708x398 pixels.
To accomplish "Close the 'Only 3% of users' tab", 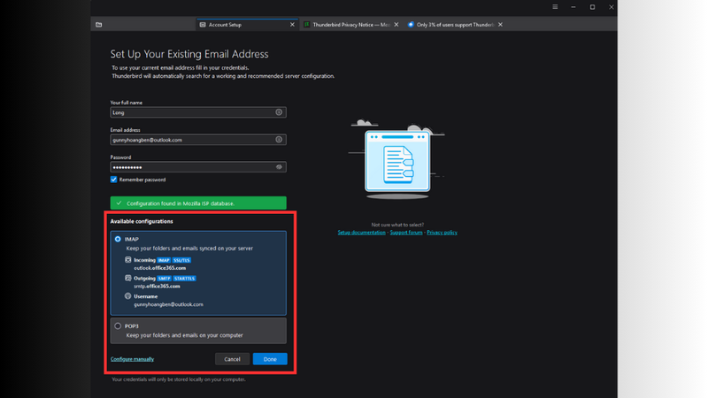I will pyautogui.click(x=500, y=25).
